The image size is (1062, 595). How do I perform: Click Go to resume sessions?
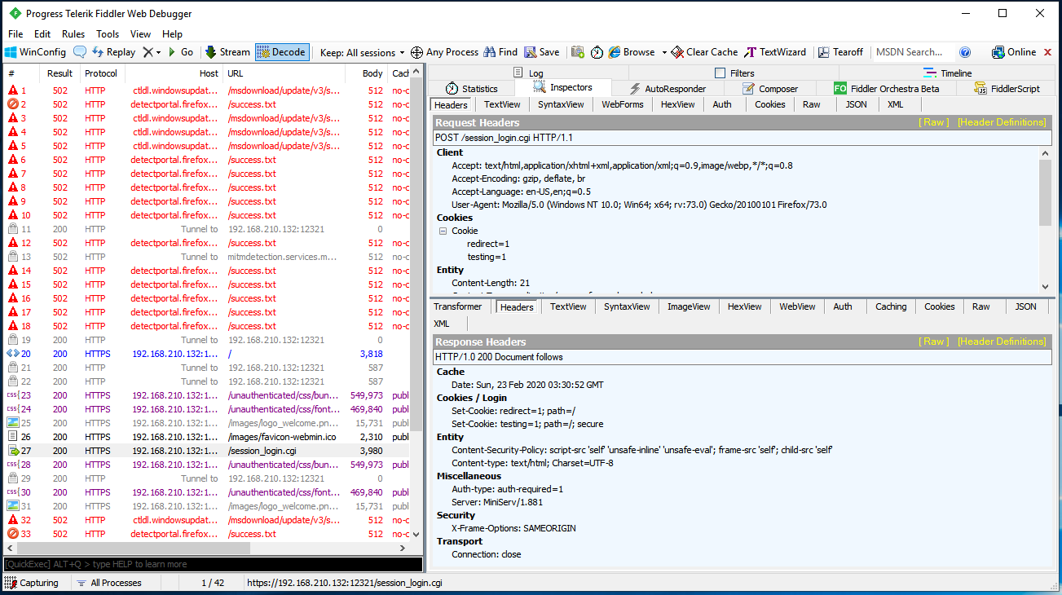[180, 52]
